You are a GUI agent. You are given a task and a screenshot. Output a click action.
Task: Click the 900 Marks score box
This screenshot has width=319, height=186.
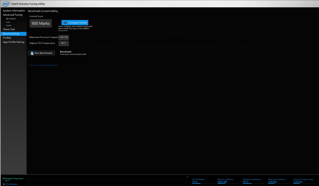pos(41,23)
